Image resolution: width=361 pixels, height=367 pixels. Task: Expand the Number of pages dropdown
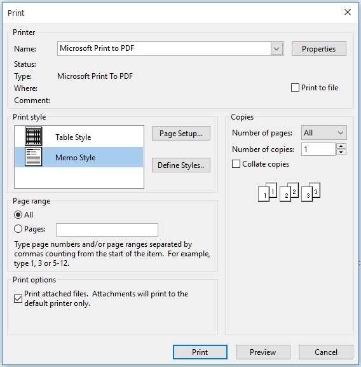tap(324, 133)
